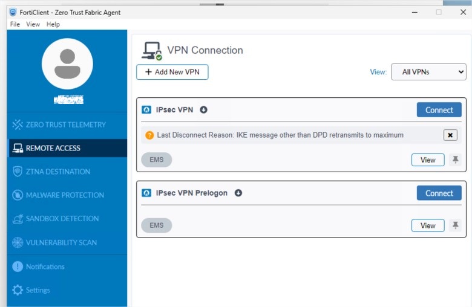Pin the IPsec VPN connection
The height and width of the screenshot is (307, 472).
(x=456, y=160)
